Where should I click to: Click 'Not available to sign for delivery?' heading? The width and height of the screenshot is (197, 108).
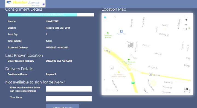click(x=35, y=82)
